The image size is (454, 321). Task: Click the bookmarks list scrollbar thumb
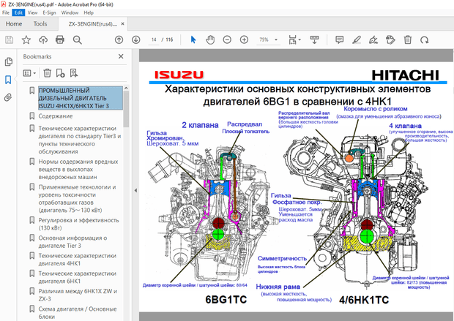point(126,109)
